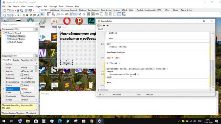221x124 pixels.
Task: Clear the Components filter button
Action: [x=36, y=29]
